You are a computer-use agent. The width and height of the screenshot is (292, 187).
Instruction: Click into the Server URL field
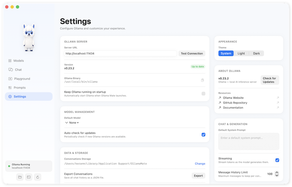coord(121,53)
